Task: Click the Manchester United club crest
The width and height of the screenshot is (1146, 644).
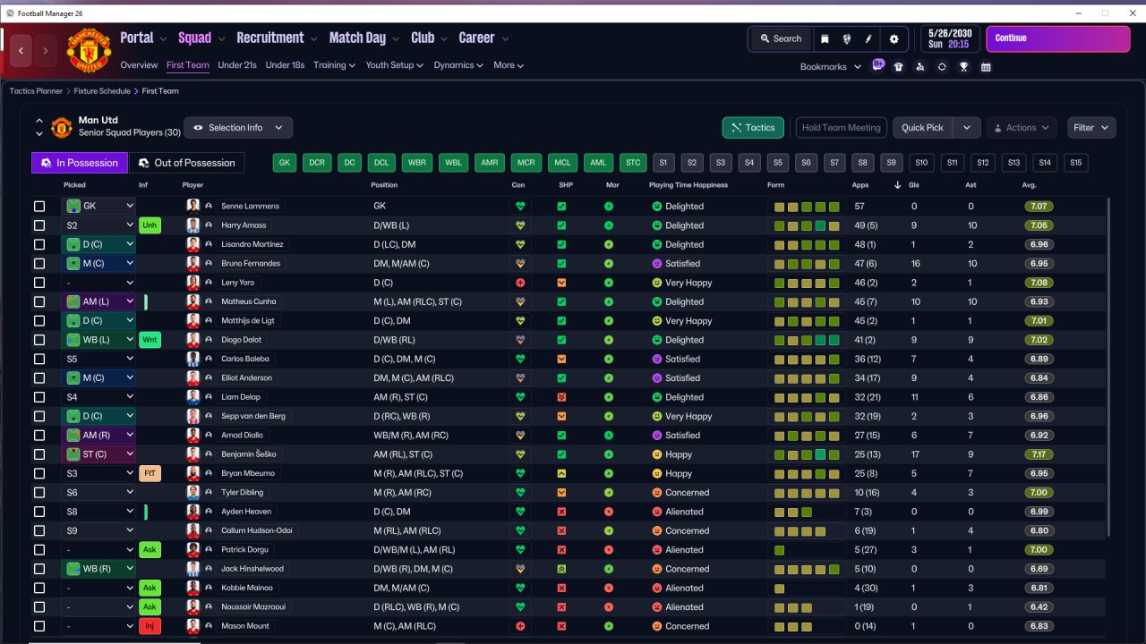Action: point(89,51)
